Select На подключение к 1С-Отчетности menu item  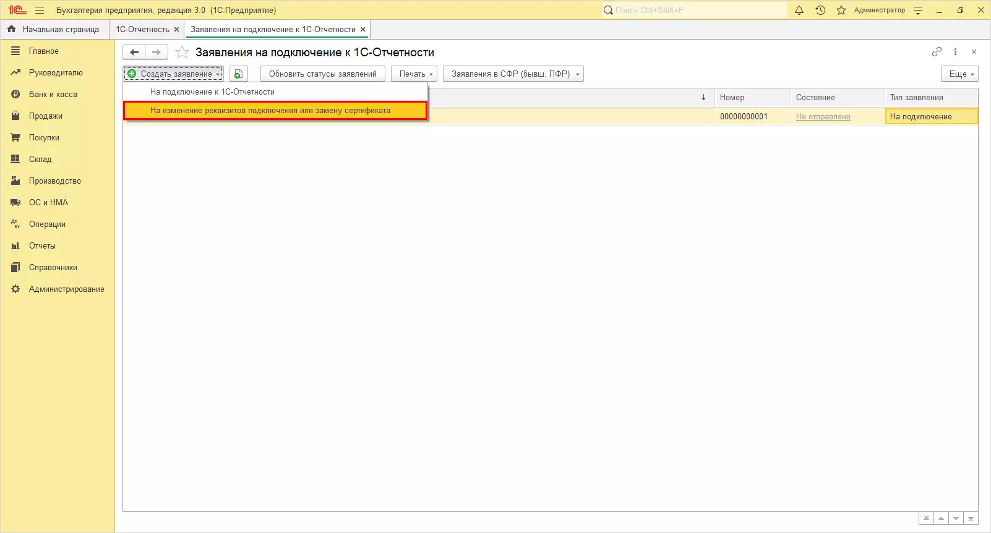point(275,92)
